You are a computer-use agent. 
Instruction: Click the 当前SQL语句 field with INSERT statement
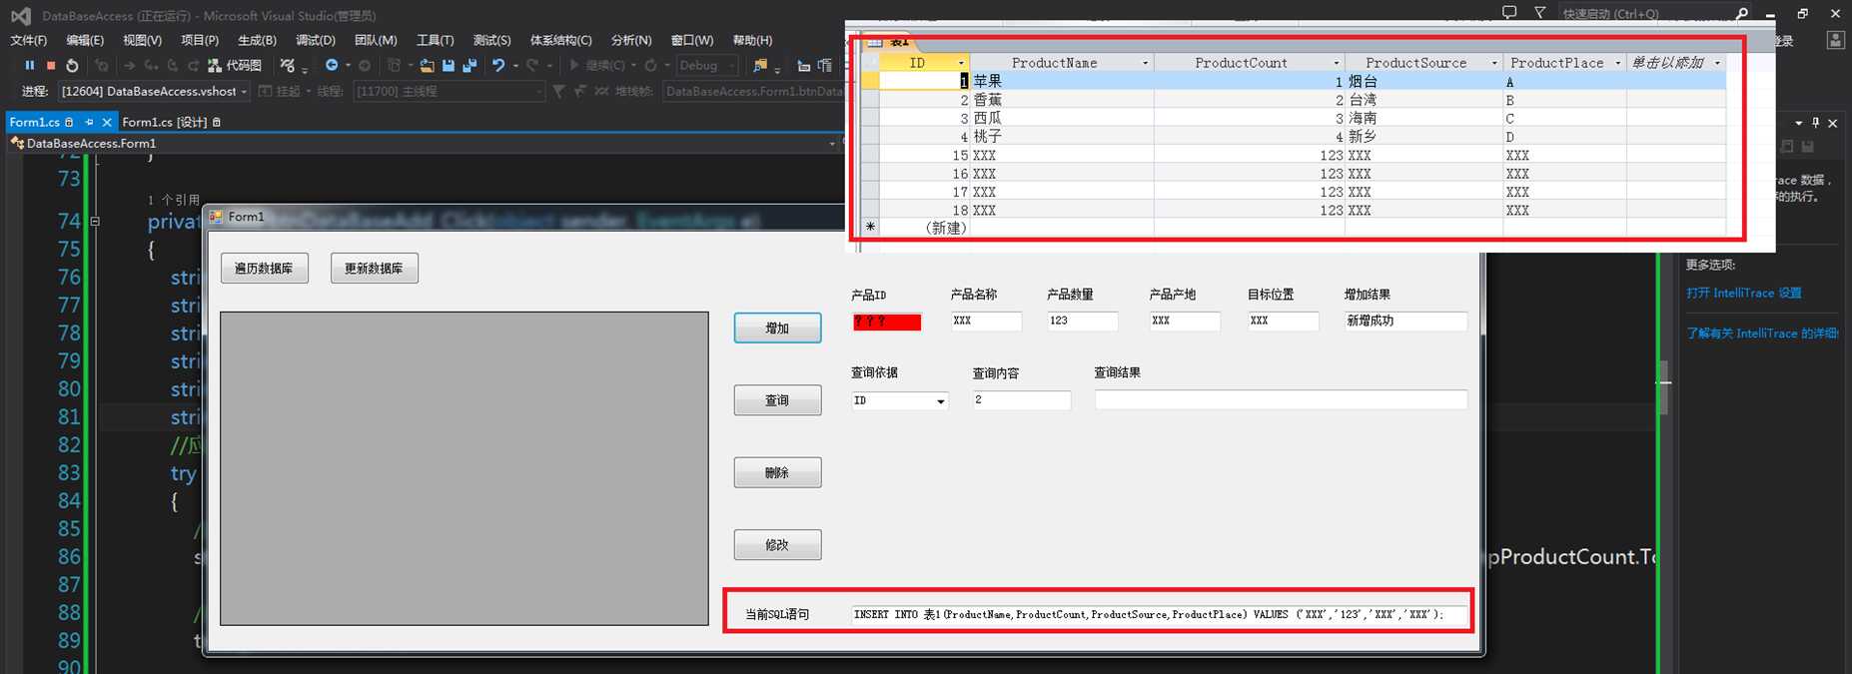1160,614
